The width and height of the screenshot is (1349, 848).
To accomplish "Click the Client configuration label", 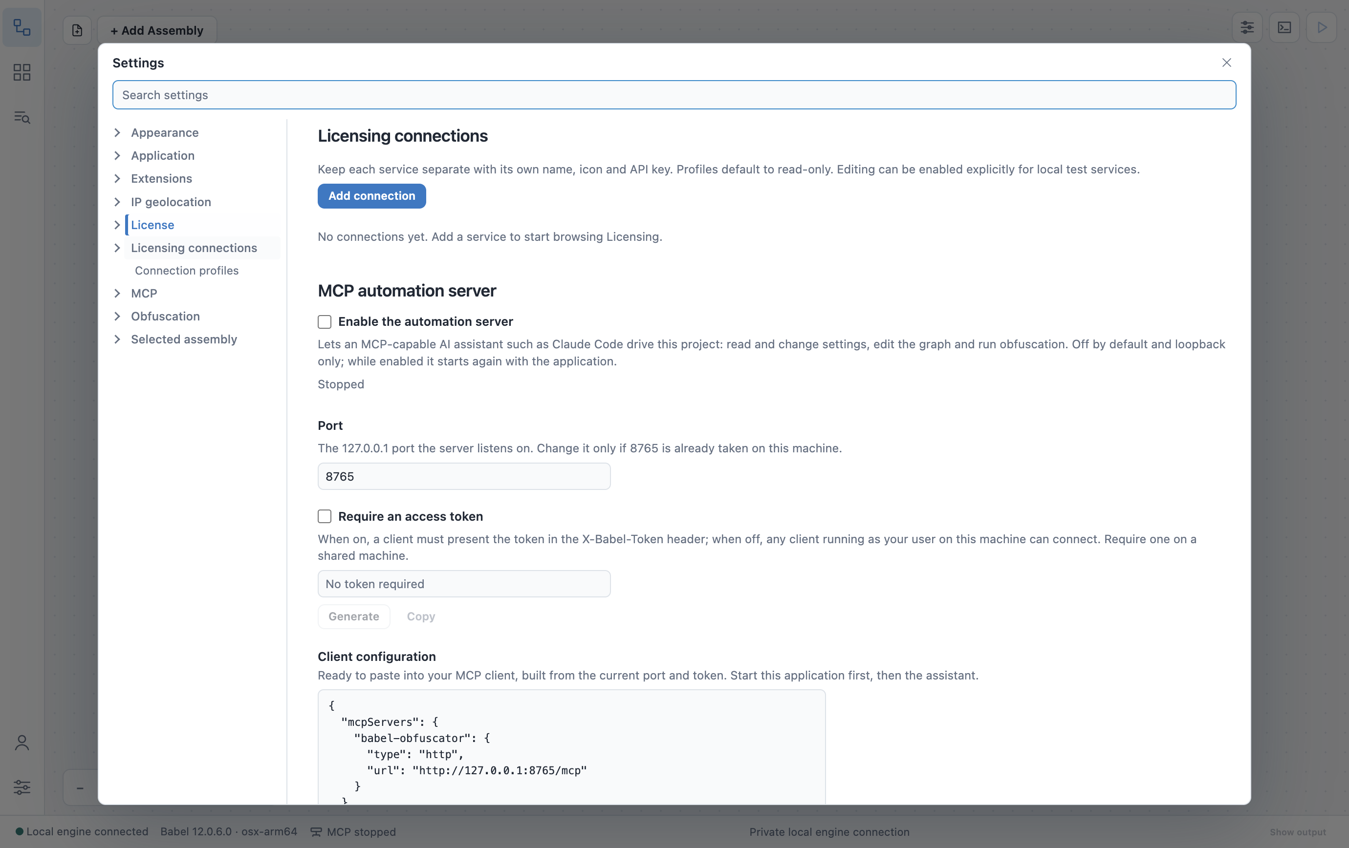I will [x=376, y=657].
